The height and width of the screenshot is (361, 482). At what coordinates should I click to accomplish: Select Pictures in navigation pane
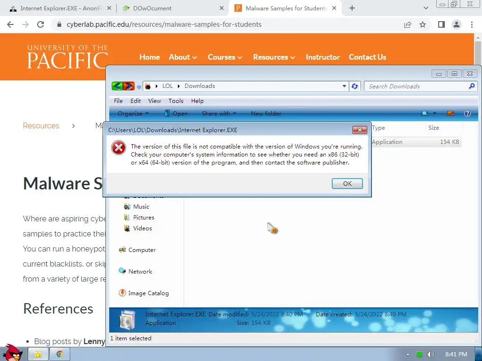click(x=139, y=217)
